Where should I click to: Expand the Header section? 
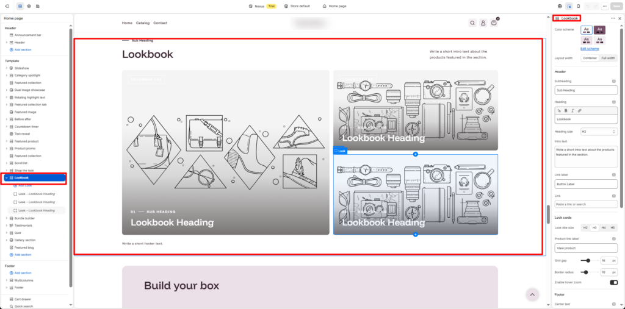[6, 42]
